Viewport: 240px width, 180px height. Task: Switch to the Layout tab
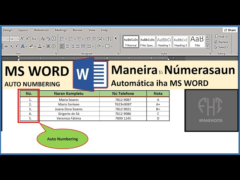pos(23,30)
